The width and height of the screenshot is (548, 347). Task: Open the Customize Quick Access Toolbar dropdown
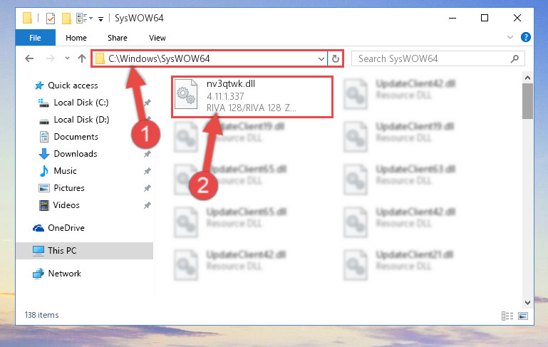tap(100, 19)
